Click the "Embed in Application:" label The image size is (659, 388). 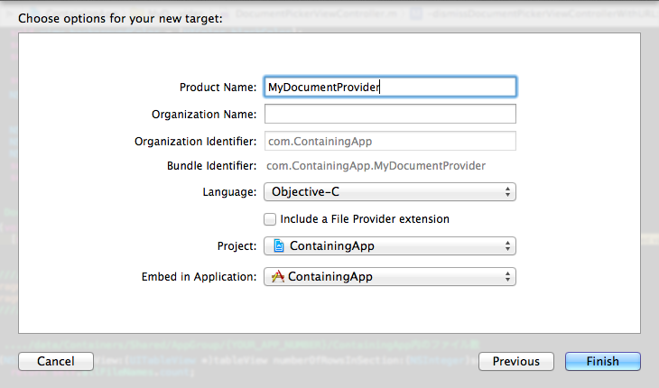point(199,277)
